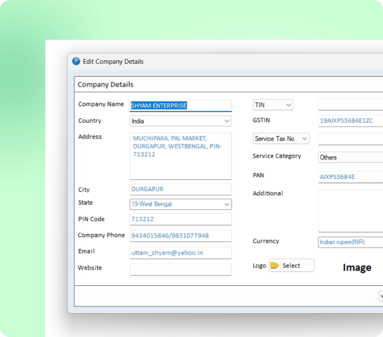
Task: Click the Company Name label
Action: click(x=101, y=104)
